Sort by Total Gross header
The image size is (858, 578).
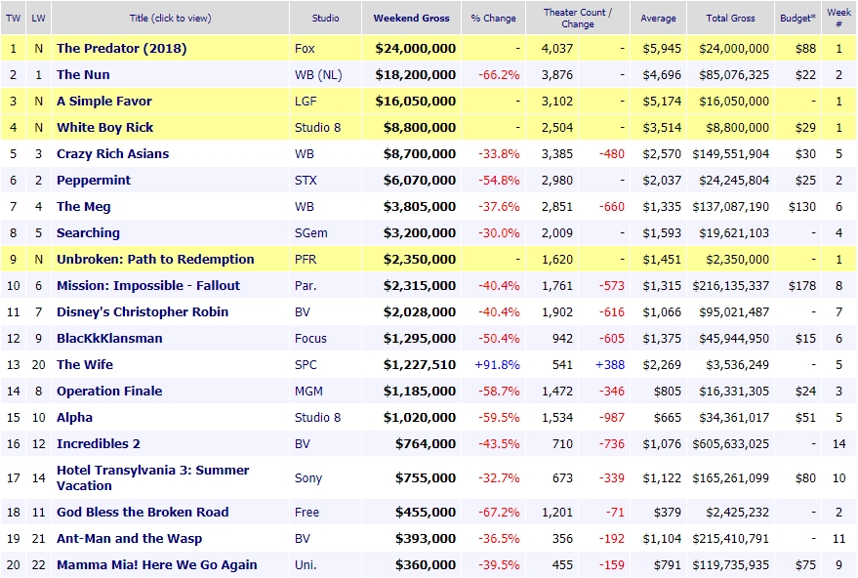pyautogui.click(x=730, y=18)
